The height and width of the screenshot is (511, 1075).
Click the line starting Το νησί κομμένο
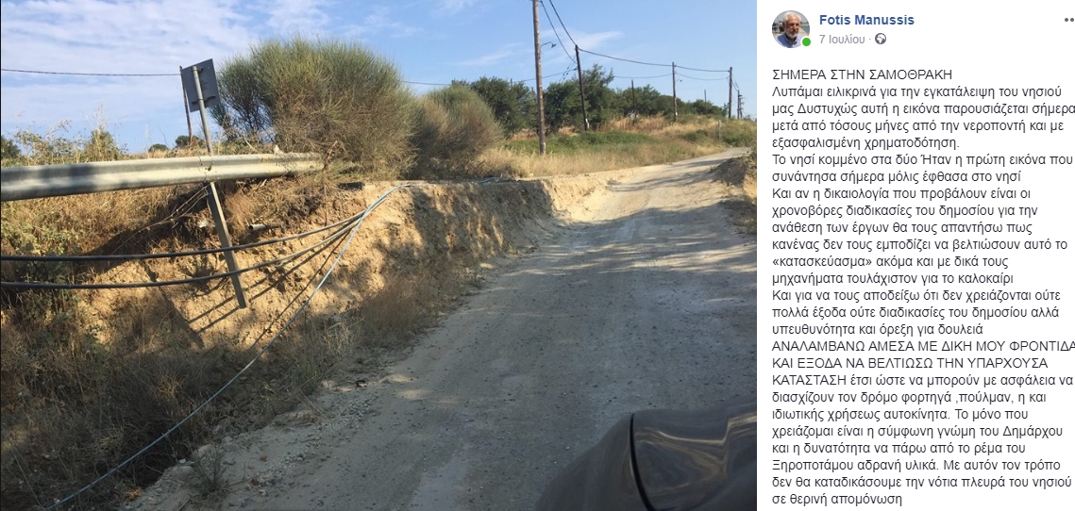[923, 159]
